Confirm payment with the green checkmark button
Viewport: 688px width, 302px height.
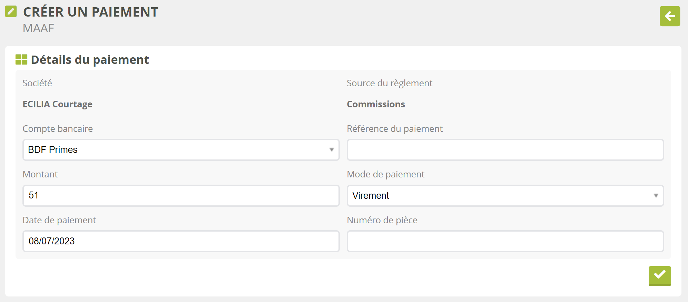pyautogui.click(x=659, y=275)
